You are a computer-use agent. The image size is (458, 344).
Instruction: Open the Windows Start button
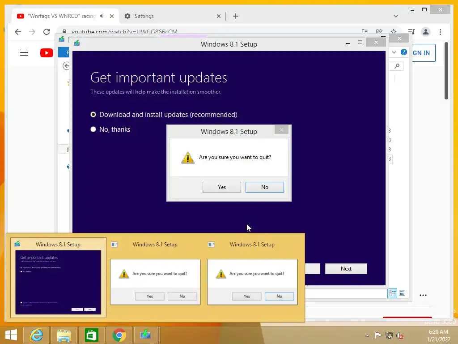point(11,335)
